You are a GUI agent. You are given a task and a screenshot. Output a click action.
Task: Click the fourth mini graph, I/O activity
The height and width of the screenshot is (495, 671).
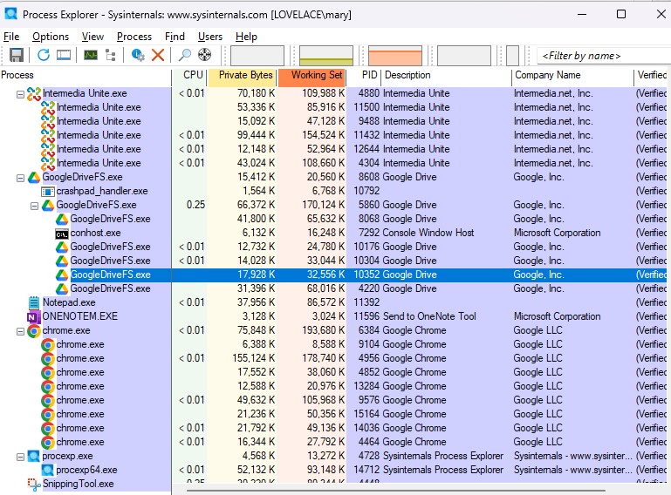[x=464, y=56]
